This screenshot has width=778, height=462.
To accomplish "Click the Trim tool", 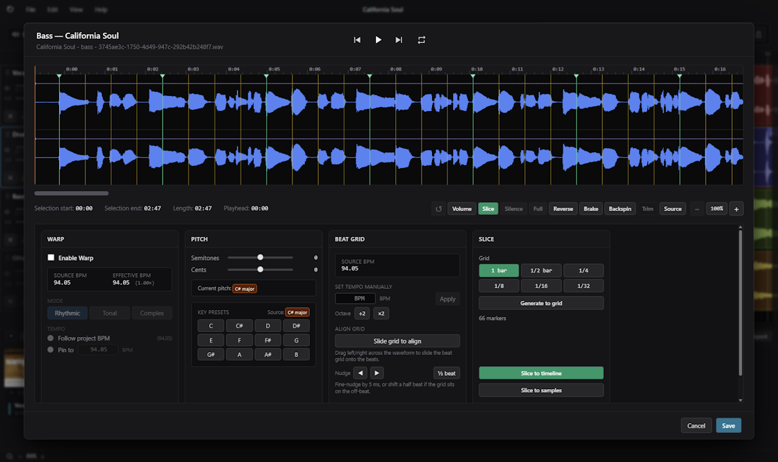I will (647, 209).
